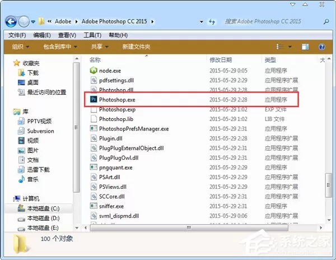336x260 pixels.
Task: Select PSViews.dll file icon
Action: click(94, 187)
